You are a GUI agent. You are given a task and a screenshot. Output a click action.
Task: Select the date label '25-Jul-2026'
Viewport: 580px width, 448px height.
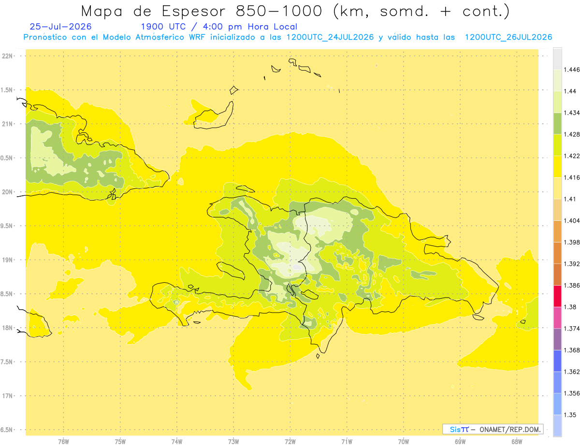click(60, 27)
